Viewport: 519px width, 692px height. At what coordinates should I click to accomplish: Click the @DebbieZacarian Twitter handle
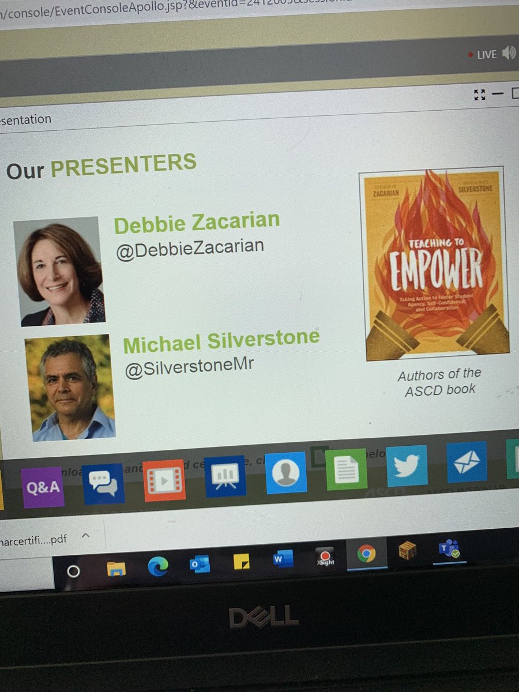click(x=190, y=249)
